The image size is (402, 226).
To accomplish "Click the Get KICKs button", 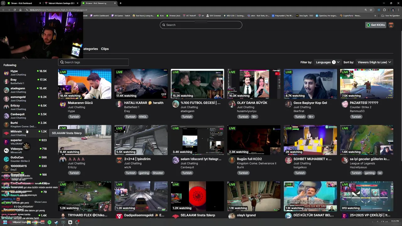I will click(x=376, y=25).
